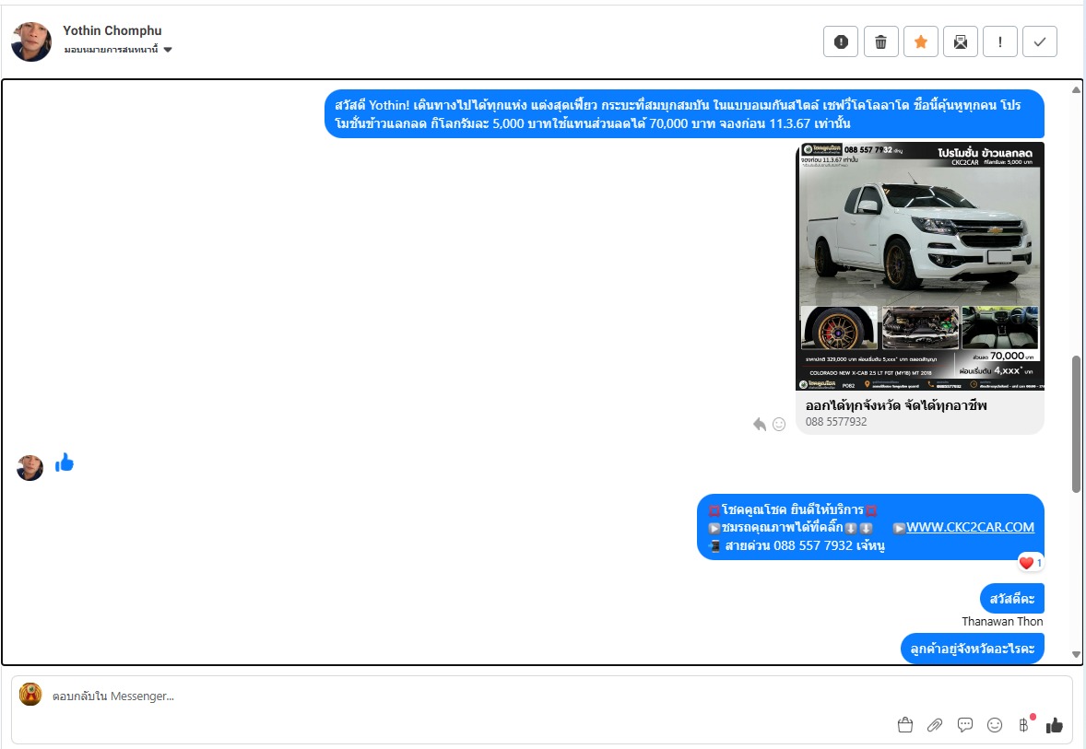Mark conversation unread with envelope icon
The height and width of the screenshot is (749, 1086).
tap(960, 41)
